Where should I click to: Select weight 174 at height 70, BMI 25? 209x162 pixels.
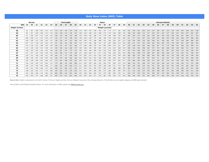(56, 61)
